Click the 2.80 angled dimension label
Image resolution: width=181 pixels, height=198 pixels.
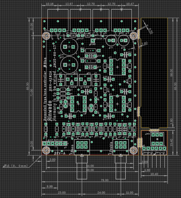click(x=144, y=43)
